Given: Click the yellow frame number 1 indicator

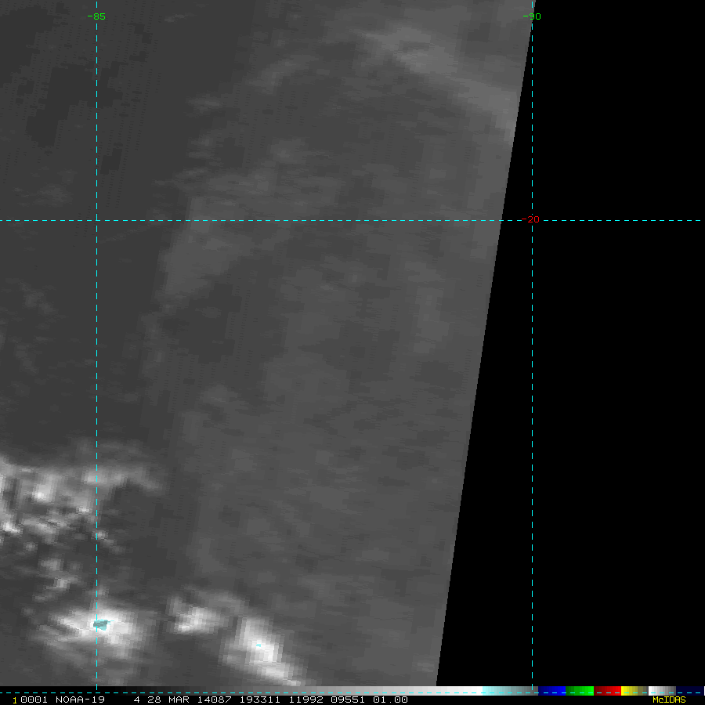Looking at the screenshot, I should coord(15,700).
